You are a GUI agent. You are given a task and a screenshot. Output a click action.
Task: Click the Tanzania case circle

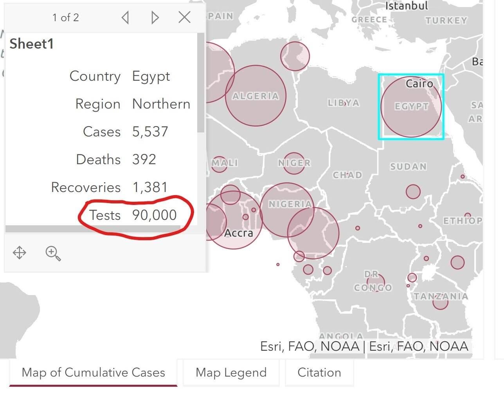(x=440, y=301)
